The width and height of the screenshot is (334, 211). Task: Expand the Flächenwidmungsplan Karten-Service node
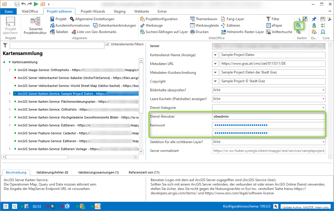[x=10, y=102]
